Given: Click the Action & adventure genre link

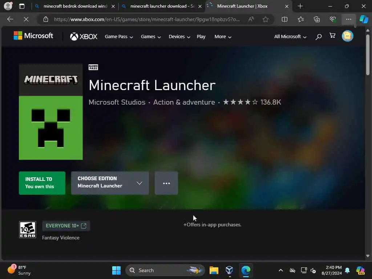Looking at the screenshot, I should tap(184, 102).
